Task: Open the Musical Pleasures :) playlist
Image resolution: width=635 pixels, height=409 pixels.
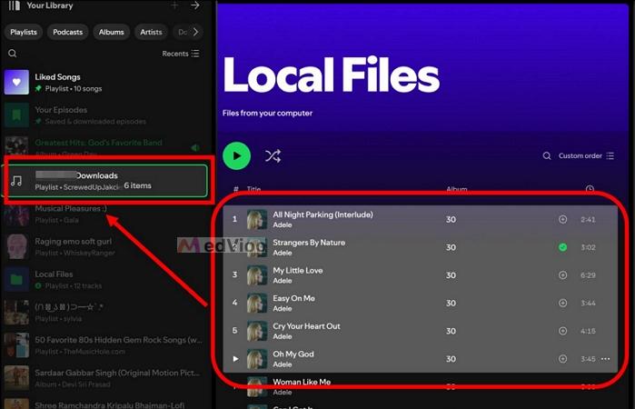Action: pyautogui.click(x=105, y=214)
